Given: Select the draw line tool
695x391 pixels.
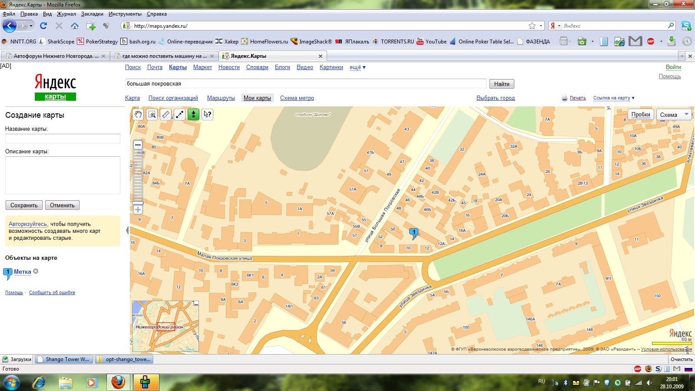Looking at the screenshot, I should tap(179, 114).
